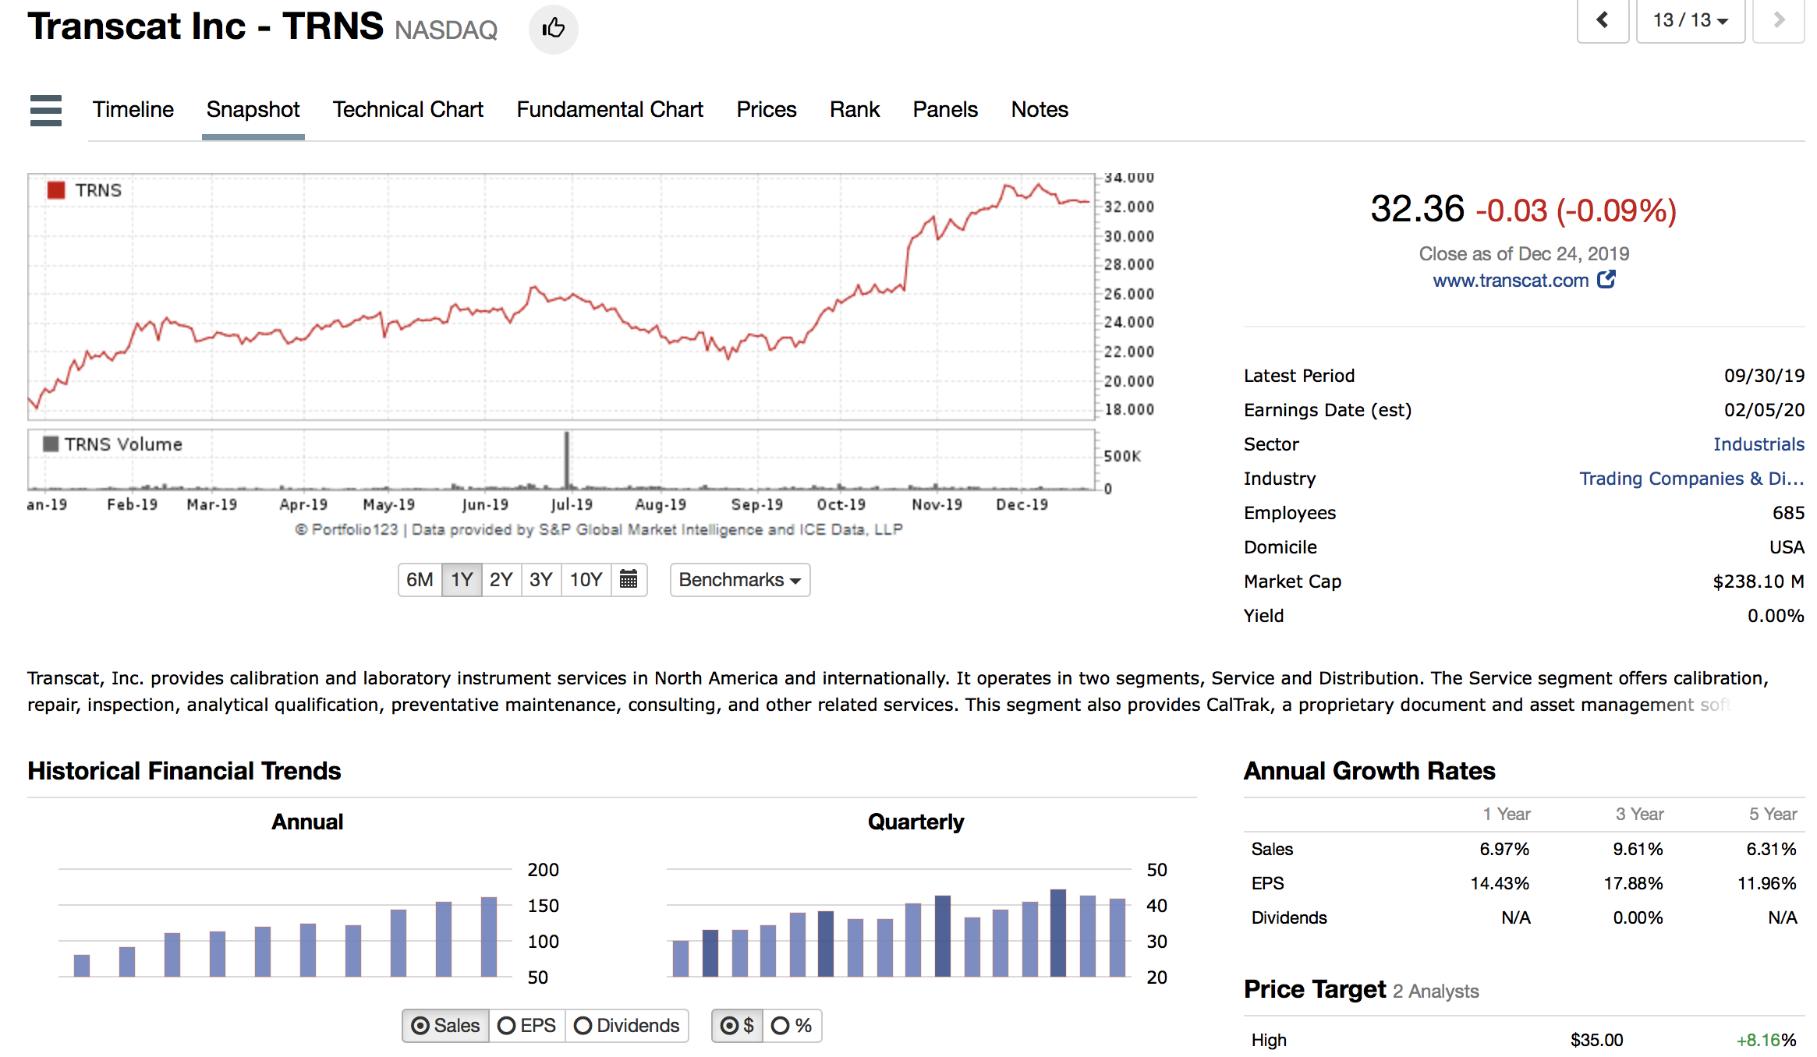1817x1057 pixels.
Task: Click external link icon beside transcat.com
Action: pyautogui.click(x=1606, y=280)
